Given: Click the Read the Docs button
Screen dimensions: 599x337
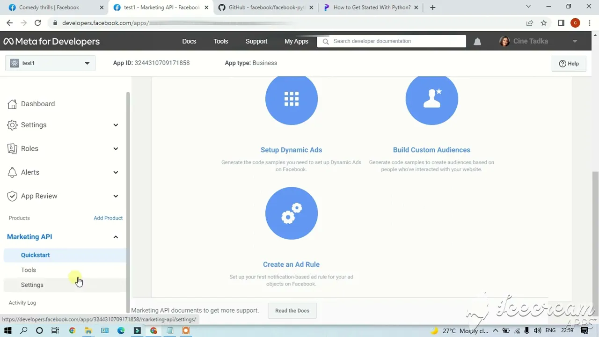Looking at the screenshot, I should point(292,311).
